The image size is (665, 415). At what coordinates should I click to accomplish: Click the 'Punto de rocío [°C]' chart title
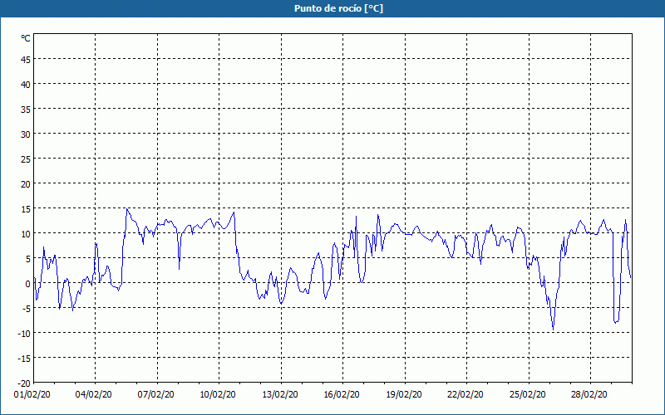(x=338, y=8)
